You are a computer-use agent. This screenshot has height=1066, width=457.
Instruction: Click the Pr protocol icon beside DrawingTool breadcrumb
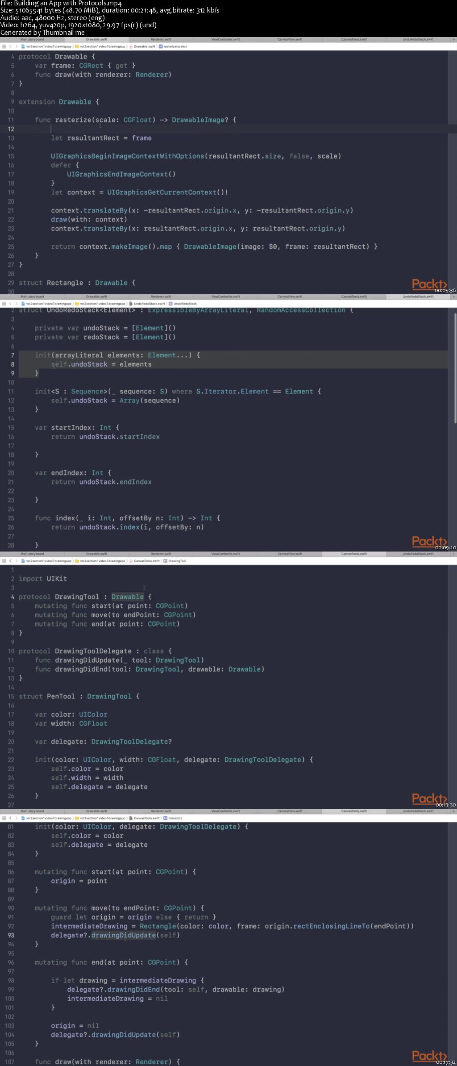(x=166, y=561)
